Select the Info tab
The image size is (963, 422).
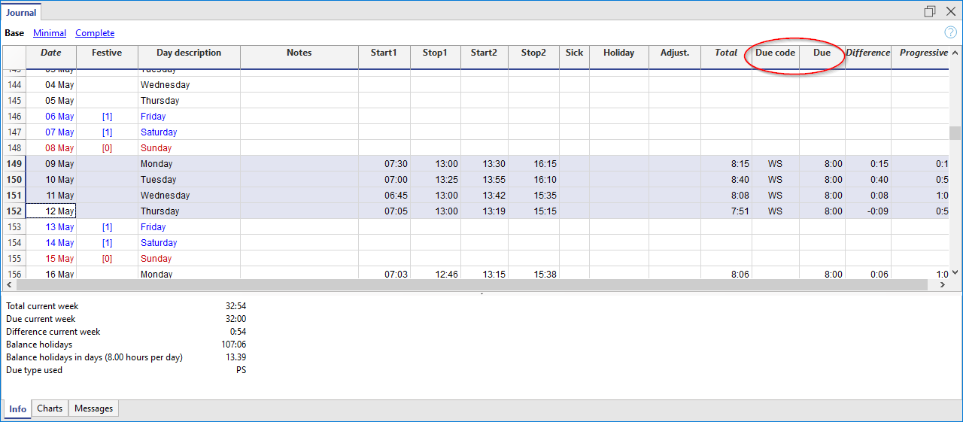(x=17, y=408)
